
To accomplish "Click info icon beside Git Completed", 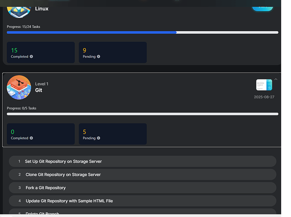I will 32,138.
